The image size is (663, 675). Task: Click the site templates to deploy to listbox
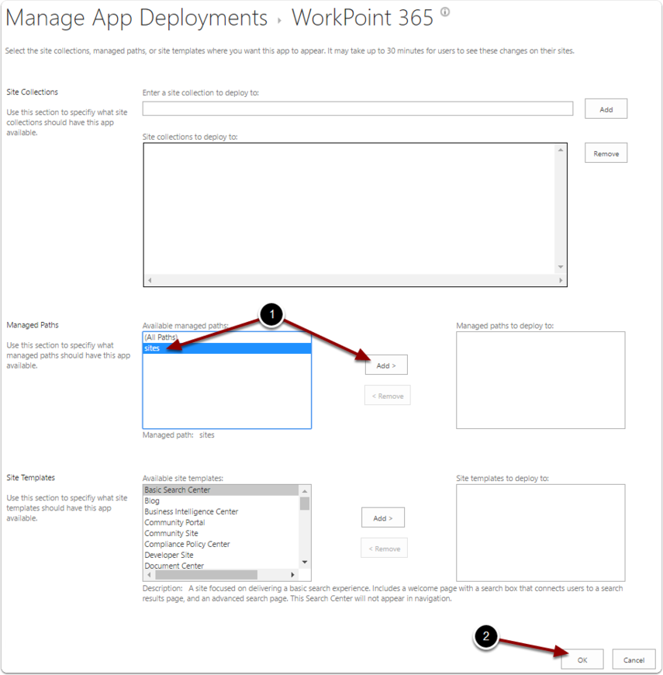[540, 533]
